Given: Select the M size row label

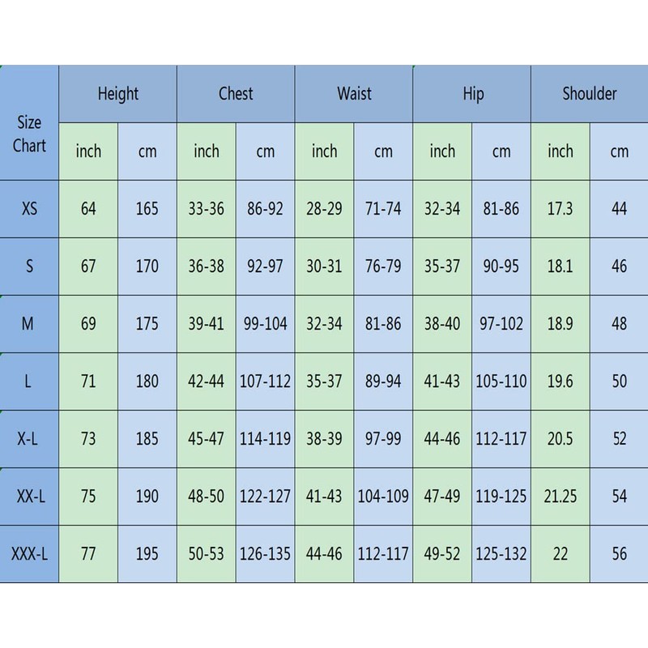Looking at the screenshot, I should (30, 324).
